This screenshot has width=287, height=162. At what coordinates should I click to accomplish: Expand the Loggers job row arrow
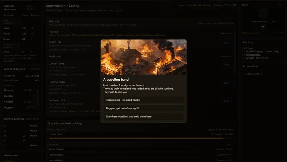(x=34, y=107)
